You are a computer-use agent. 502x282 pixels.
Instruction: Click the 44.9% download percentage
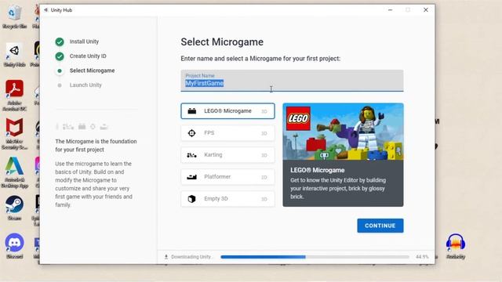[x=422, y=257]
